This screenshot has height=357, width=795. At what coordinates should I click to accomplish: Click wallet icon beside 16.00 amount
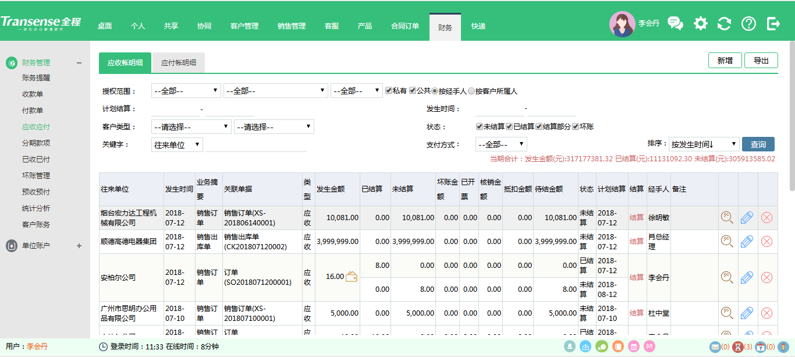[x=352, y=277]
